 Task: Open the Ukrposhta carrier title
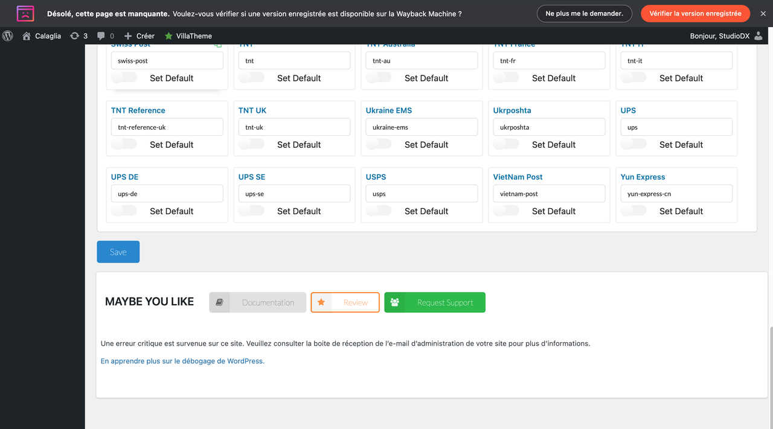[x=512, y=110]
